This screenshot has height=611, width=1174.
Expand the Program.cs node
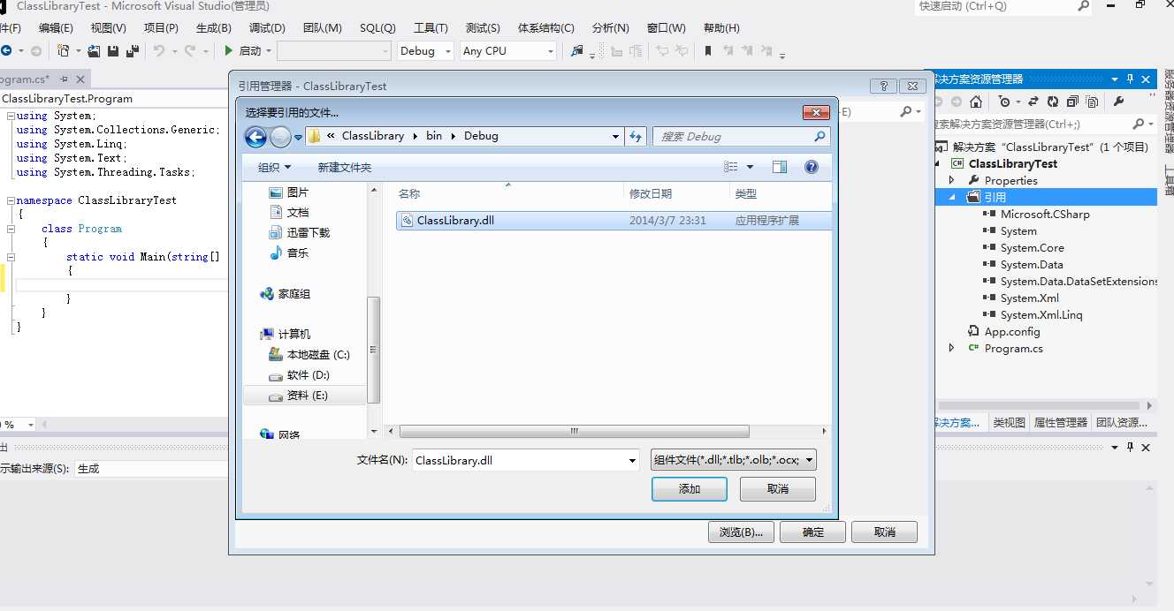952,348
